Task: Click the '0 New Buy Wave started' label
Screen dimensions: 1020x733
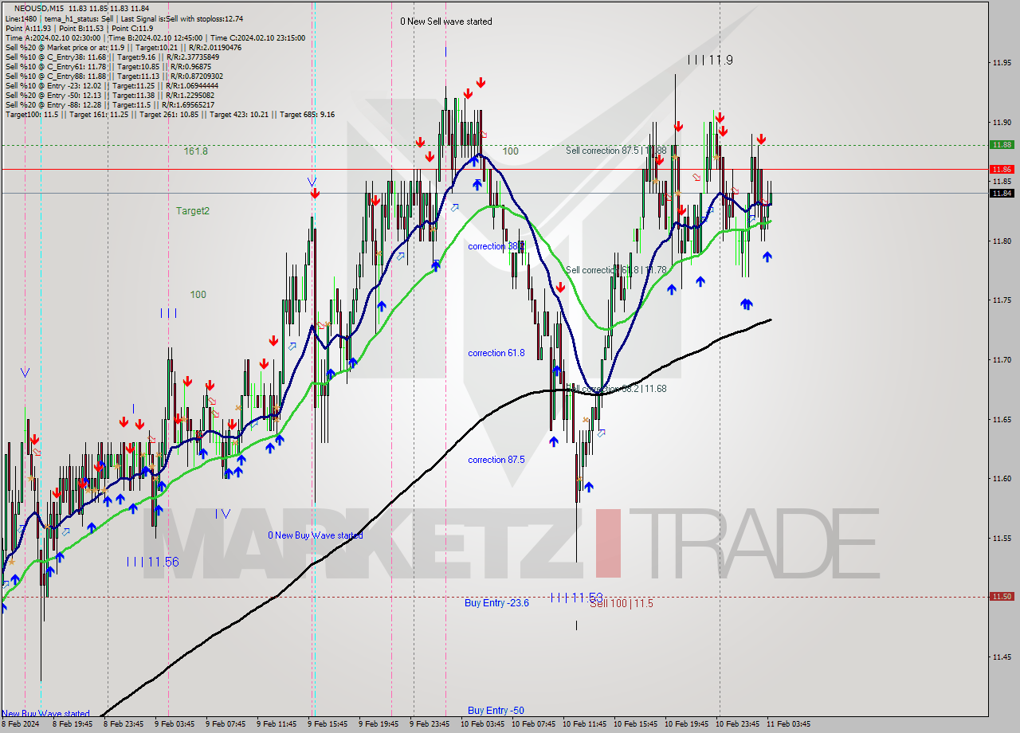Action: coord(316,535)
